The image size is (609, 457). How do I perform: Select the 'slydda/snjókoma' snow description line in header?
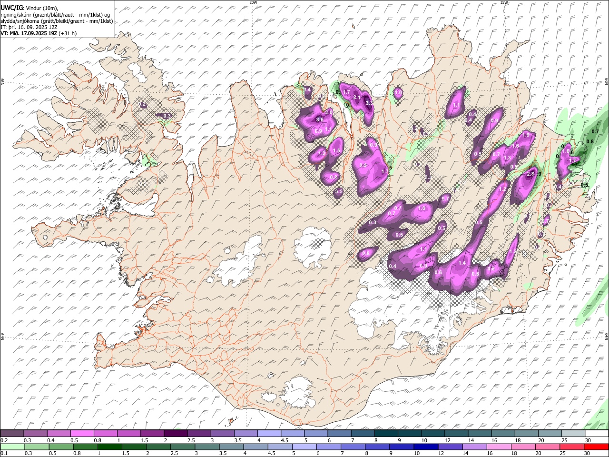coord(57,21)
